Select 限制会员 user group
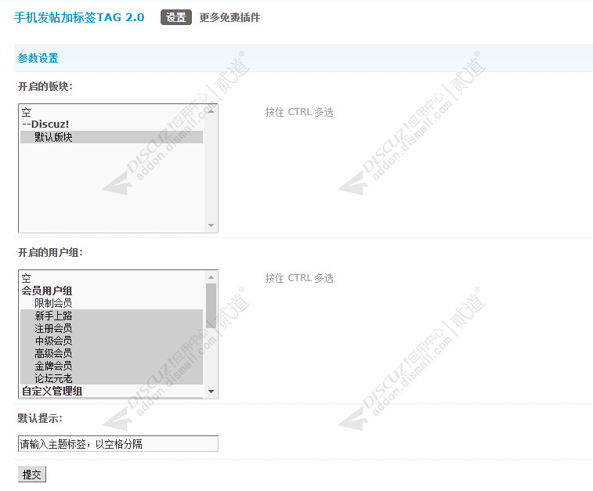The height and width of the screenshot is (491, 593). pos(111,303)
